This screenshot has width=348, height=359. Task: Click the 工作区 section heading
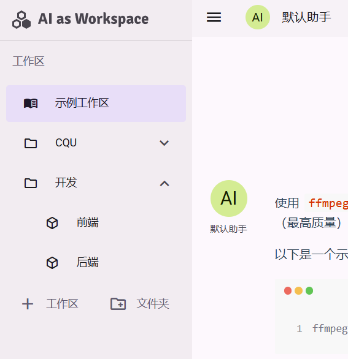[x=28, y=61]
